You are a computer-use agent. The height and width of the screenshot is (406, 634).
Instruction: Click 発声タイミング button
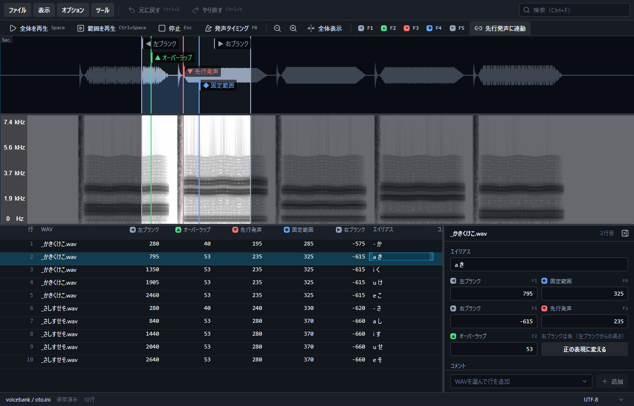coord(231,28)
